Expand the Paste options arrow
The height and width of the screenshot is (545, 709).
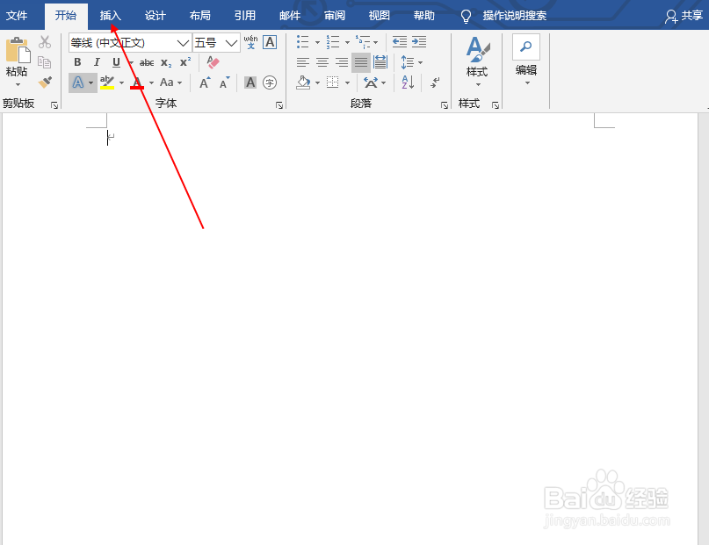click(x=18, y=84)
